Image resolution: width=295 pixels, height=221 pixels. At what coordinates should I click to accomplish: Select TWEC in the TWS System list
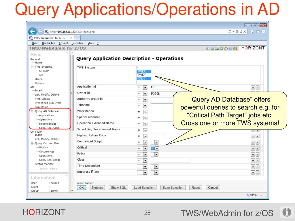144,71
